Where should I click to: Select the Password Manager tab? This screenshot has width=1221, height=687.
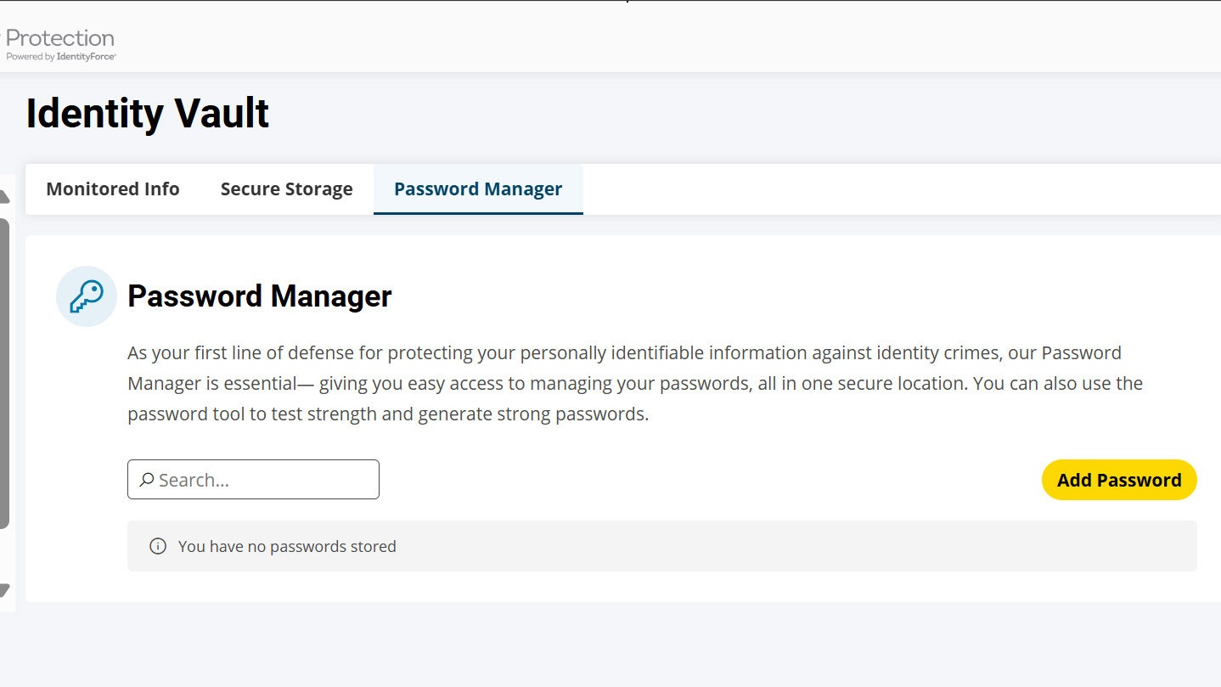(x=478, y=189)
